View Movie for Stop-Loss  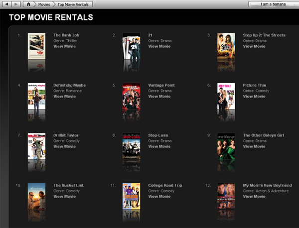[159, 146]
